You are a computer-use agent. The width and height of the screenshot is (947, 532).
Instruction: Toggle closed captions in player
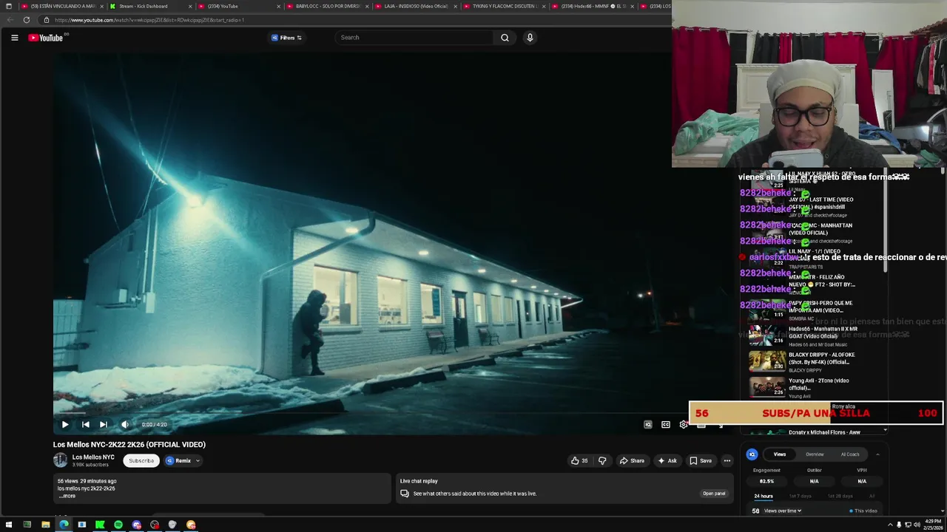click(x=666, y=424)
